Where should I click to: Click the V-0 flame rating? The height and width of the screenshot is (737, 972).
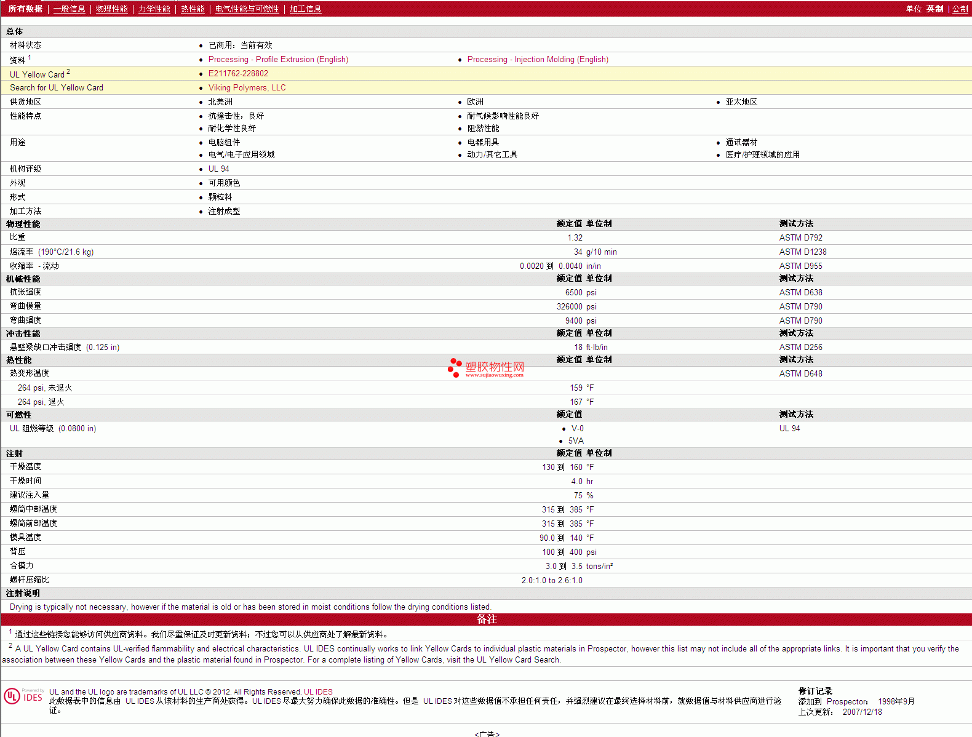pyautogui.click(x=577, y=428)
